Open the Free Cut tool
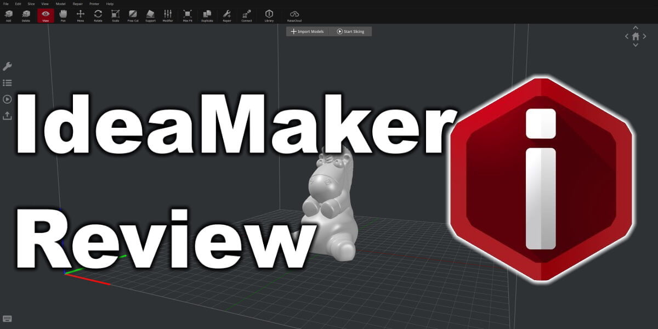 coord(133,15)
